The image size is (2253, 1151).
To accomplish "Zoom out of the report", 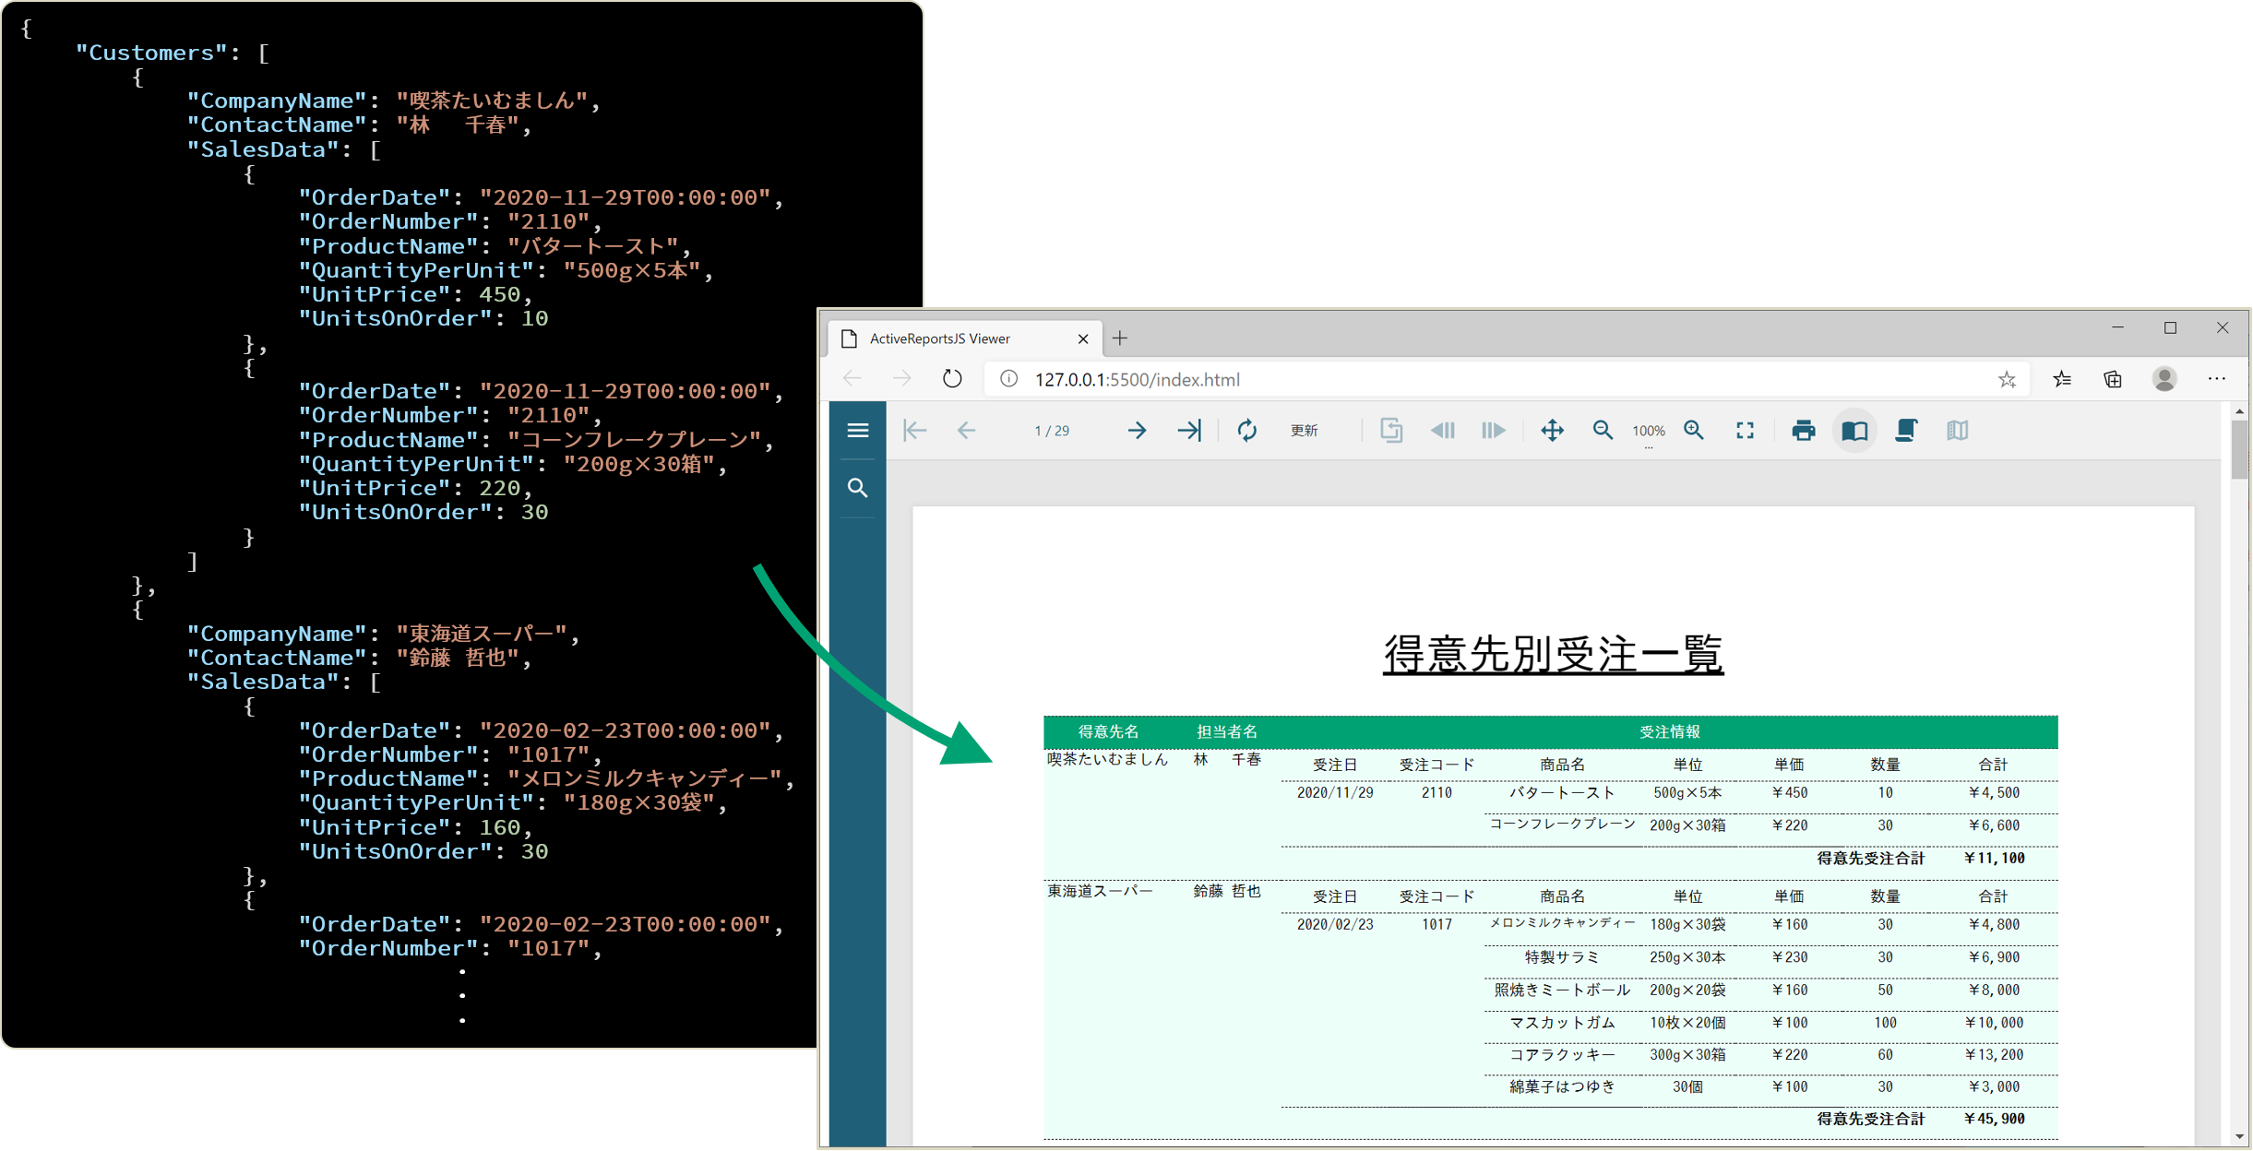I will [x=1603, y=431].
